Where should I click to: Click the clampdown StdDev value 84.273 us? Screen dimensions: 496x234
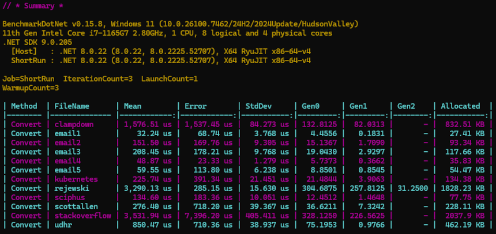[270, 125]
